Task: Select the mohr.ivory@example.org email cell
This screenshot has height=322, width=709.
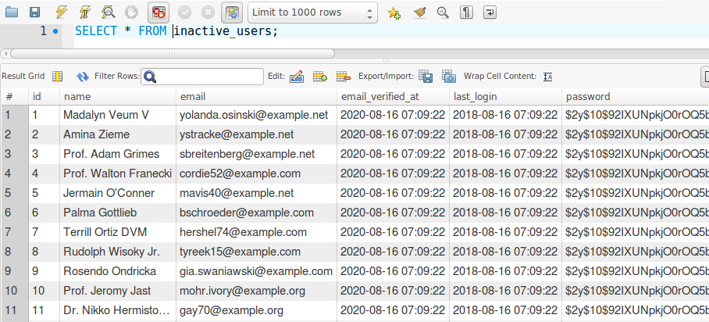Action: click(x=256, y=290)
